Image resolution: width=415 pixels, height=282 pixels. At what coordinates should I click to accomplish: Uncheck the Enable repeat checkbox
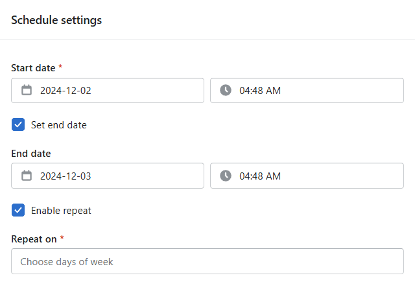[x=18, y=210]
